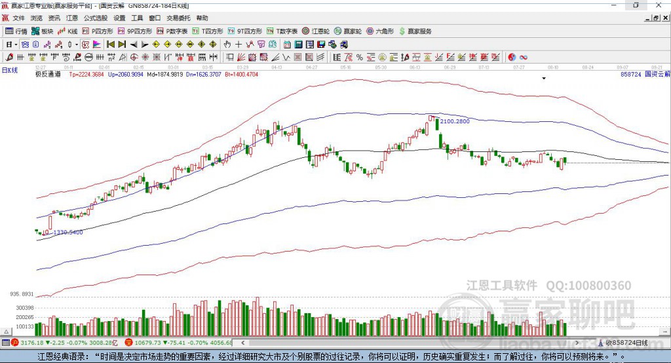
Task: Open the 9P四方形 tool
Action: tap(135, 31)
